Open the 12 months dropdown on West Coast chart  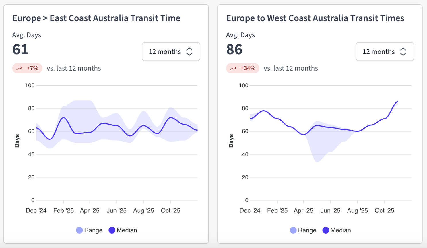click(x=385, y=52)
